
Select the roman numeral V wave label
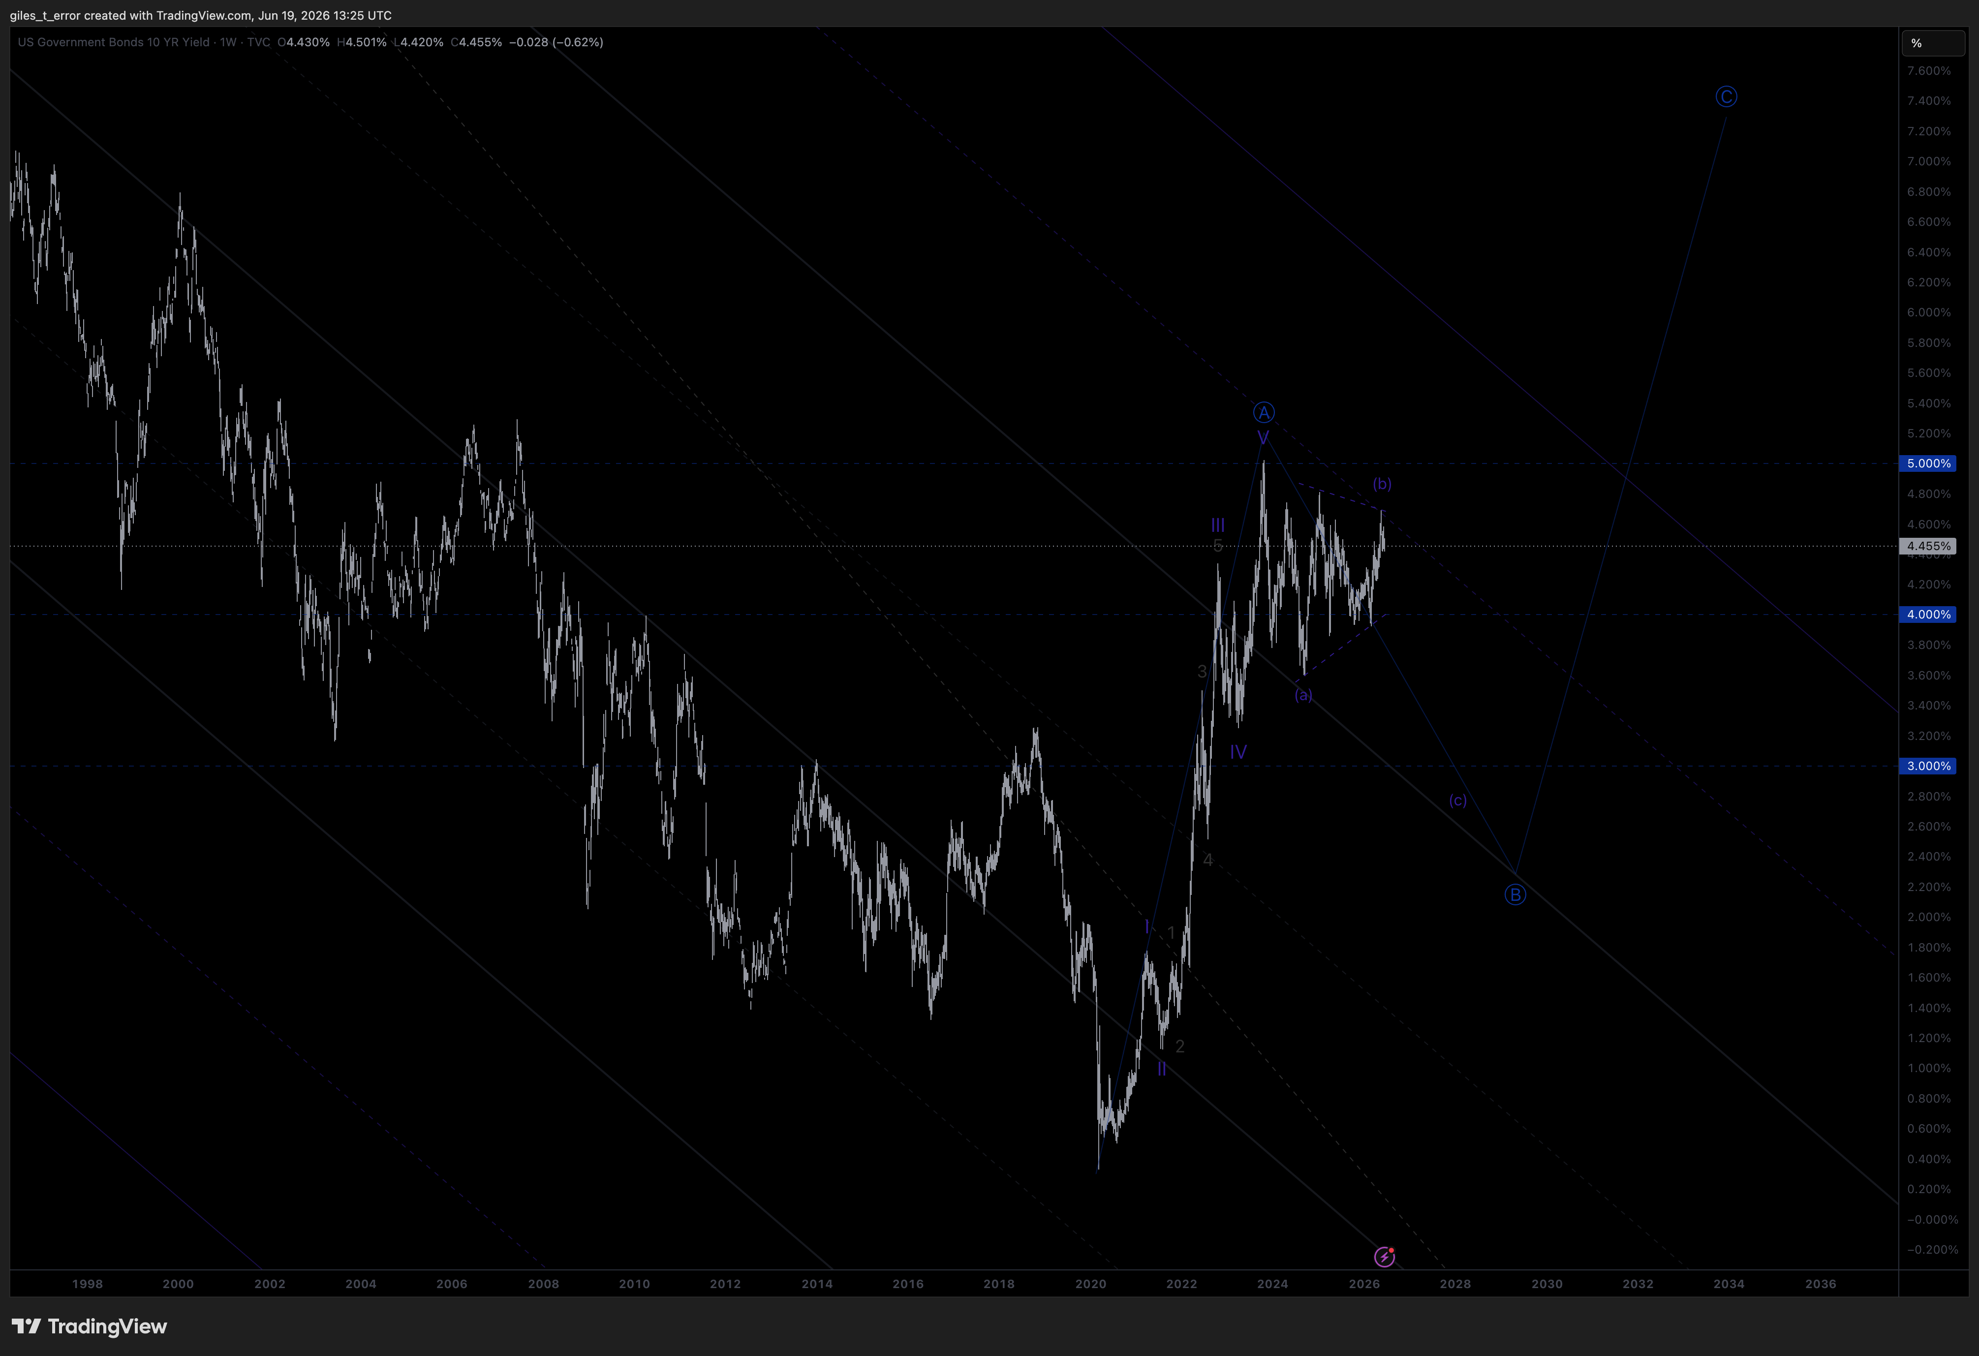(1263, 438)
